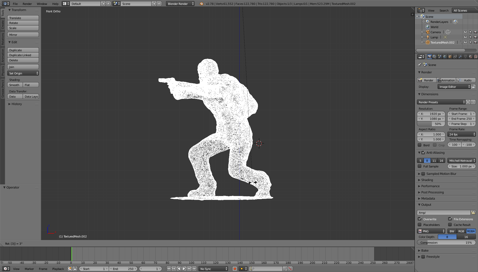
Task: Open the File menu
Action: click(x=15, y=4)
